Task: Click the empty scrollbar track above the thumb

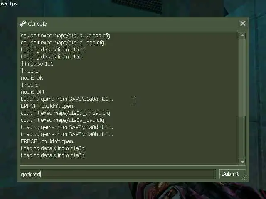Action: coord(242,78)
